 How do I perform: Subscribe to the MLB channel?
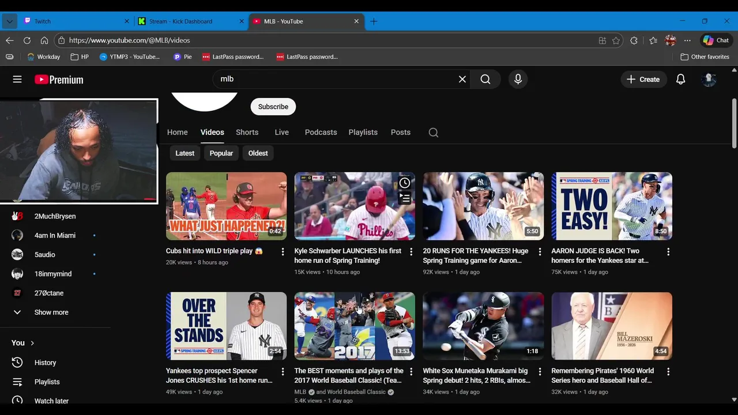click(x=273, y=107)
